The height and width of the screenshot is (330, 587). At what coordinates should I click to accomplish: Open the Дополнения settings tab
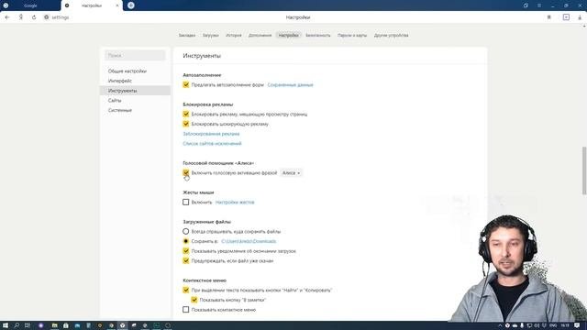[260, 35]
